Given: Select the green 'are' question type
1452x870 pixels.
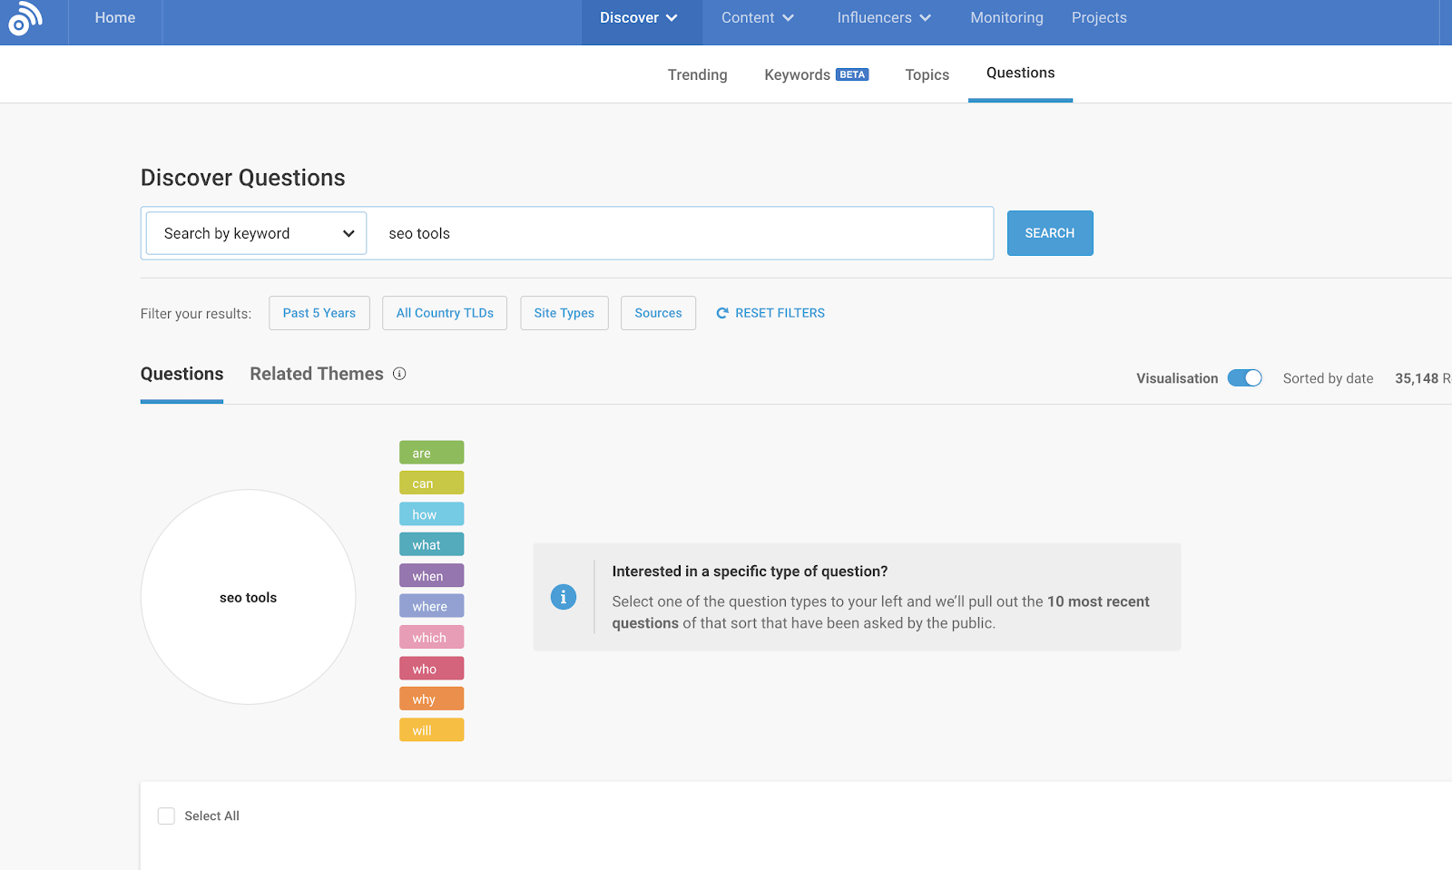Looking at the screenshot, I should click(432, 453).
